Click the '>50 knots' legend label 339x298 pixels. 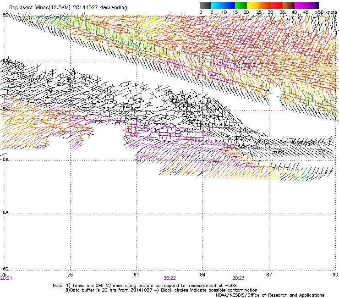[x=326, y=12]
